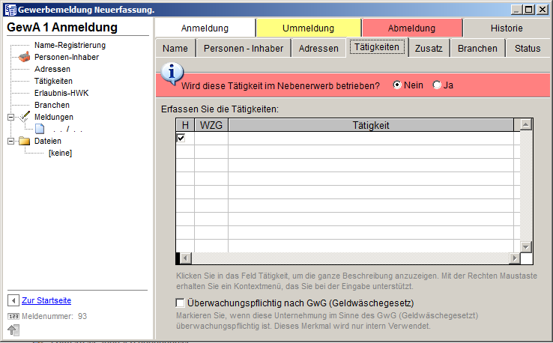Click the table's vertical scrollbar down arrow
Viewport: 553px width, 343px height.
point(525,246)
